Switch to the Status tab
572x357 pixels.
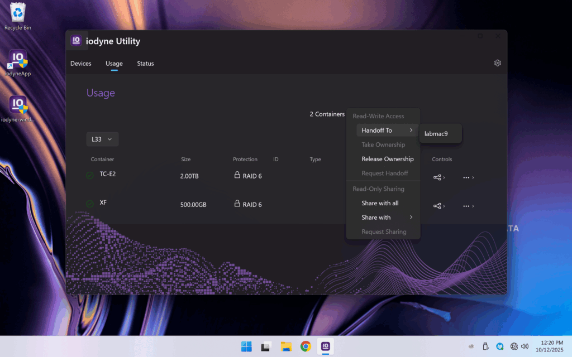(145, 64)
